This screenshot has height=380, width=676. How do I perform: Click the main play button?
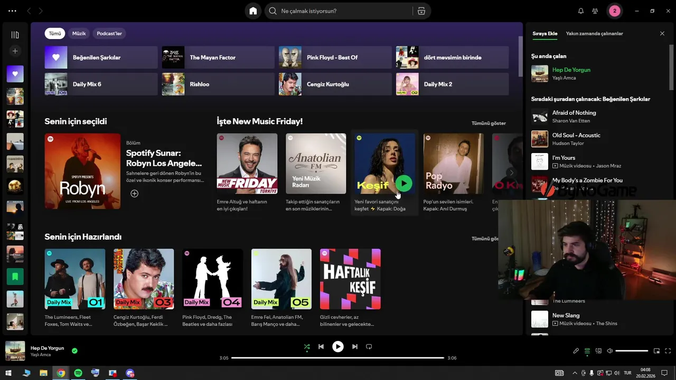click(337, 347)
